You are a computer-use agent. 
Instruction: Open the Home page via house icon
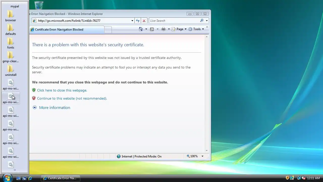141,29
